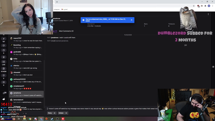Click the upper shield sidebar icon
The height and width of the screenshot is (121, 215).
[x=4, y=75]
